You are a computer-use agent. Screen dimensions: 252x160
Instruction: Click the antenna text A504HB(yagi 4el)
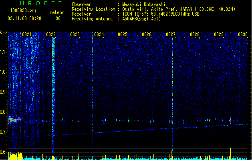click(x=141, y=19)
